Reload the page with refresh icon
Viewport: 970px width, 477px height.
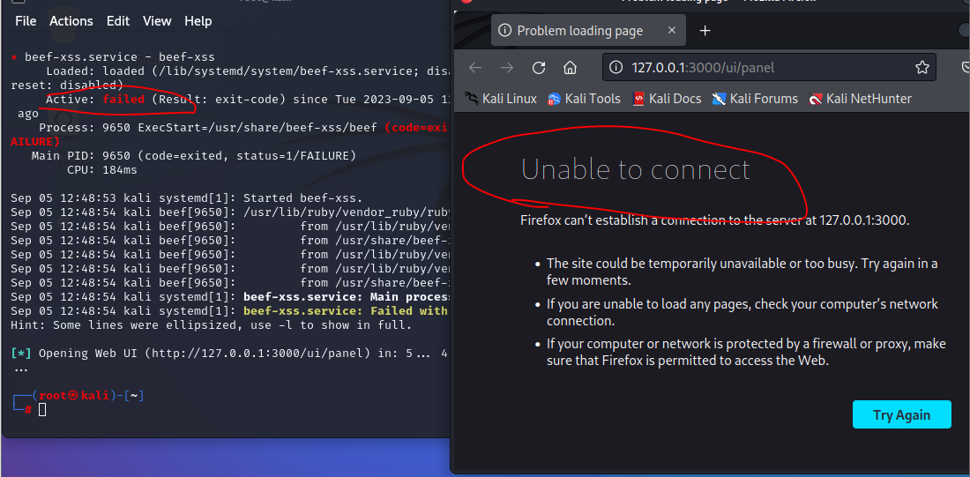point(539,67)
